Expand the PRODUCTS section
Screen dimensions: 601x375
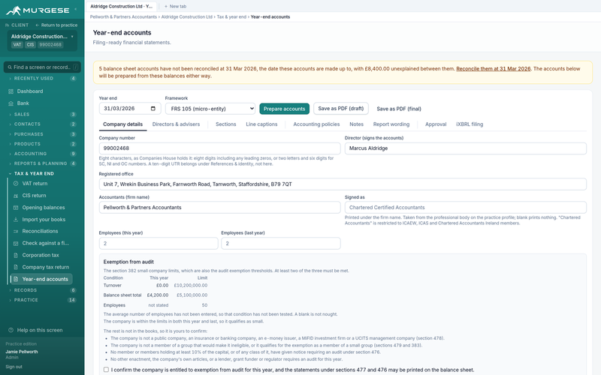[42, 144]
